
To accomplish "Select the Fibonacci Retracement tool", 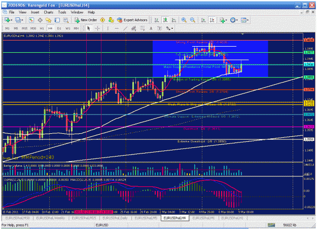I will point(143,28).
